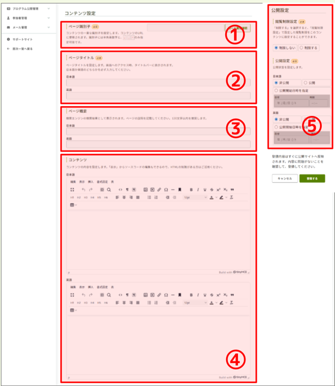Select the 制限しない radio option
The image size is (335, 386).
(285, 48)
